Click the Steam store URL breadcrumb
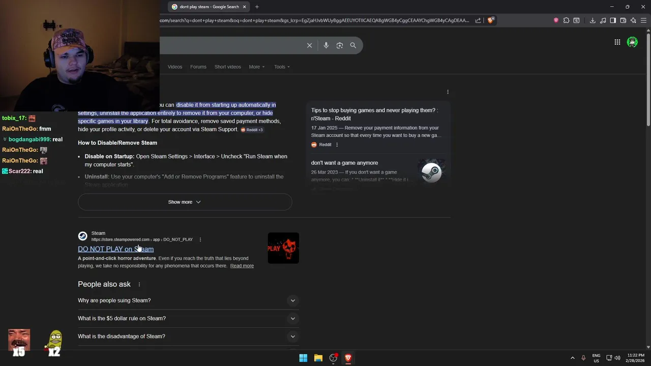The image size is (651, 366). coord(142,239)
